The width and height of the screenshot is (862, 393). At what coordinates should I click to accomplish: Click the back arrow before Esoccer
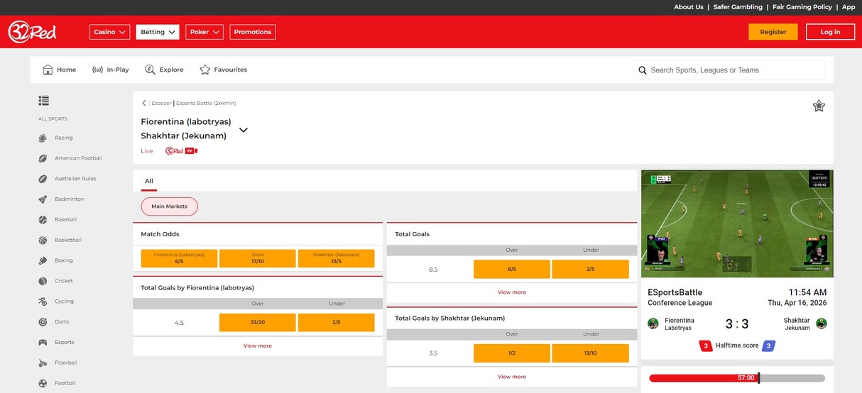[x=144, y=103]
